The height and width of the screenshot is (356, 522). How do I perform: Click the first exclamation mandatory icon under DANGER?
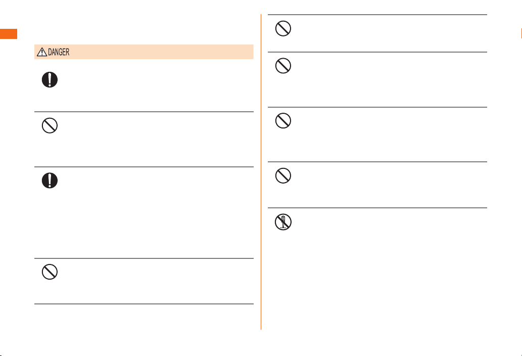[x=50, y=80]
